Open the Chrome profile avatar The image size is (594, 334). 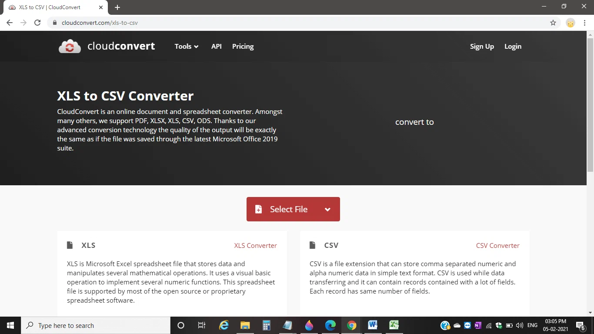(x=571, y=23)
